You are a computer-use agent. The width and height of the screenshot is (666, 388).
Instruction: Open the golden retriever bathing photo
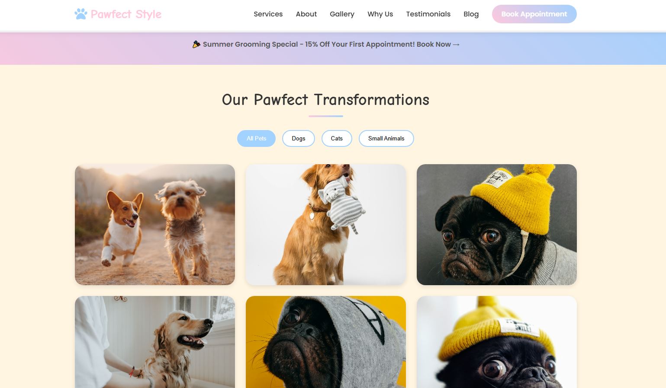155,342
